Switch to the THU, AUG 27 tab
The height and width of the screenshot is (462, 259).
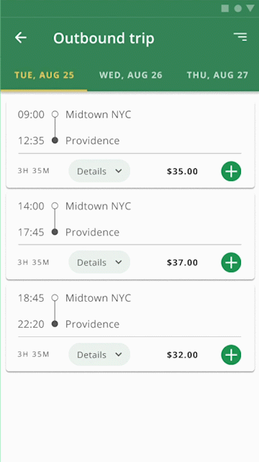click(217, 75)
